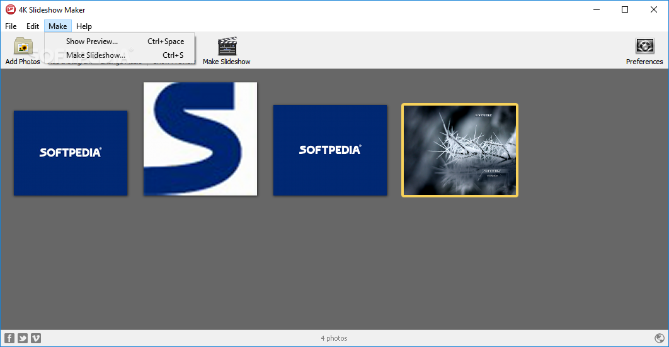Open the Twitter link in status bar
This screenshot has height=347, width=669.
pyautogui.click(x=23, y=338)
